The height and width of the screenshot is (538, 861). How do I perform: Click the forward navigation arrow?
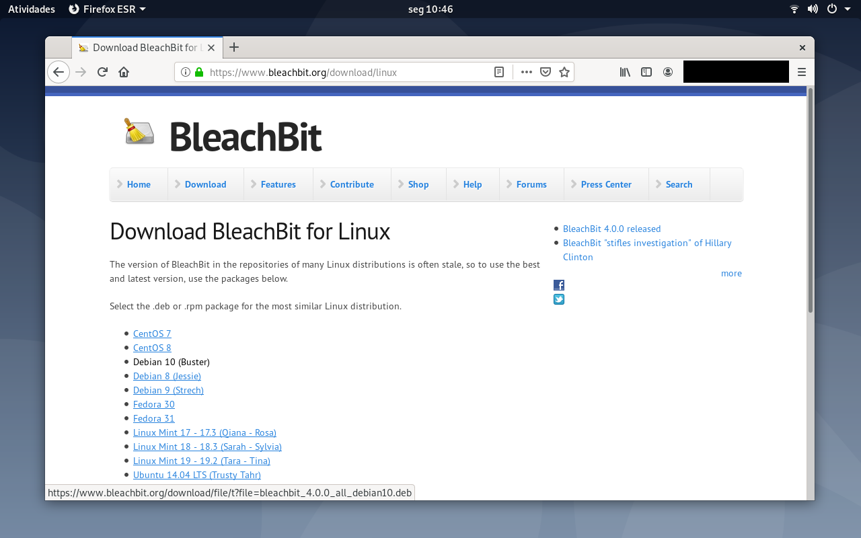click(81, 72)
